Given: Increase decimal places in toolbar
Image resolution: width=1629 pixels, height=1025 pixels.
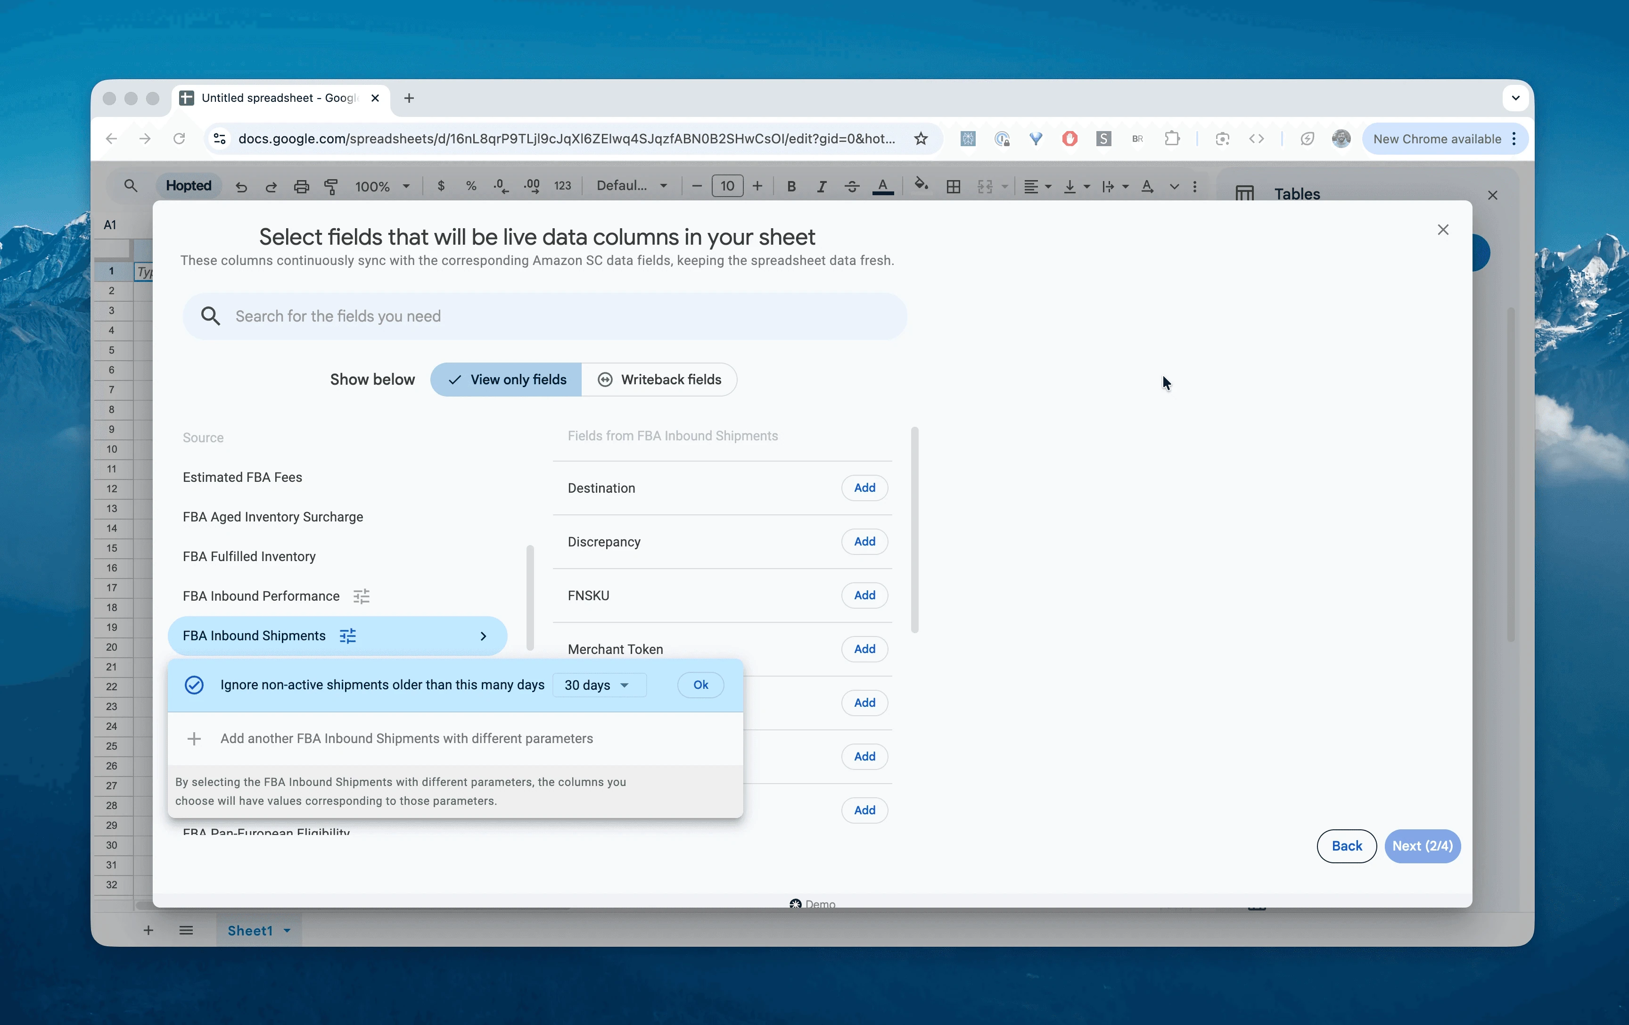Looking at the screenshot, I should [x=532, y=186].
